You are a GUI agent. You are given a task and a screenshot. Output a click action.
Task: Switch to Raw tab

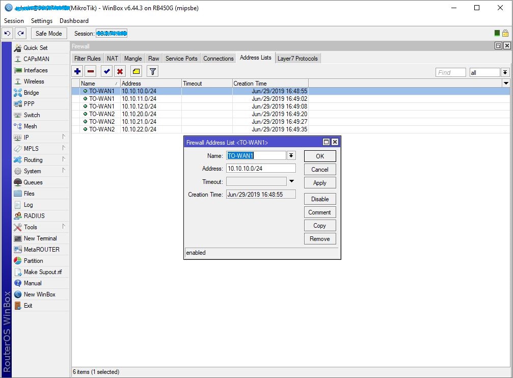point(153,58)
